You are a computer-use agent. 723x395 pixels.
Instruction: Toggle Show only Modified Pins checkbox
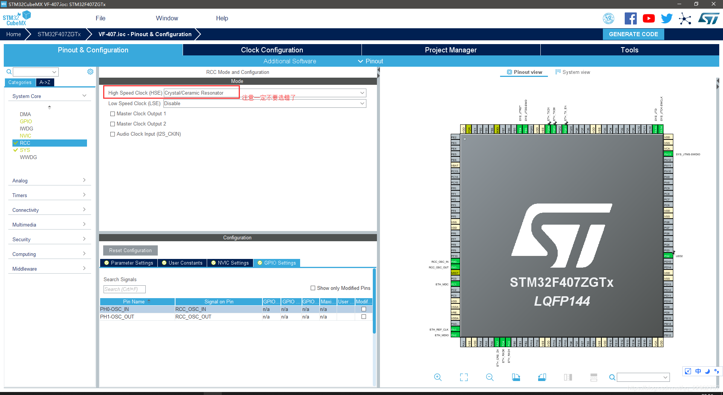[313, 288]
